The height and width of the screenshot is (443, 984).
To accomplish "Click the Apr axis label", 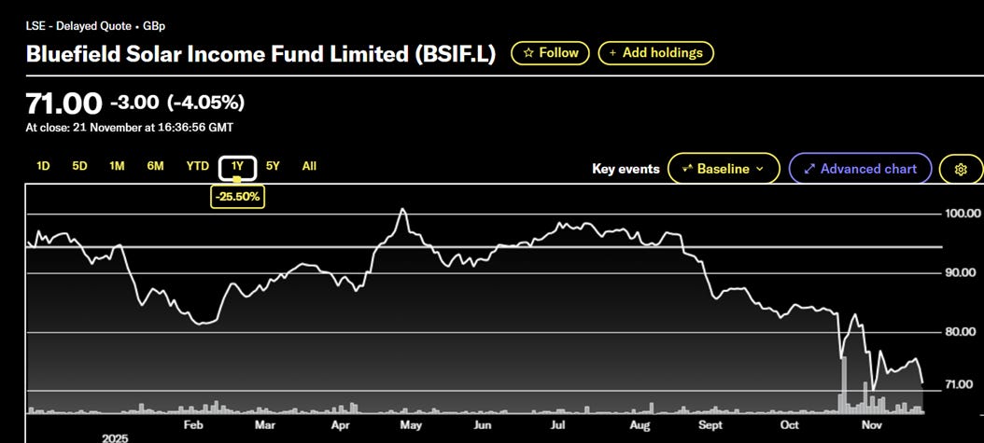I will (x=340, y=425).
